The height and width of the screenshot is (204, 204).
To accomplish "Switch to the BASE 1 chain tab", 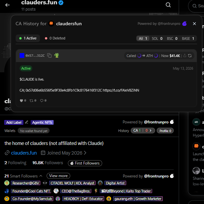I will pos(188,38).
